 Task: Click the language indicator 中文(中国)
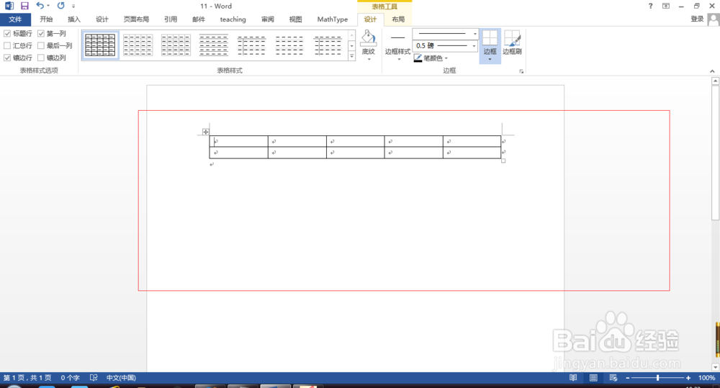point(121,377)
